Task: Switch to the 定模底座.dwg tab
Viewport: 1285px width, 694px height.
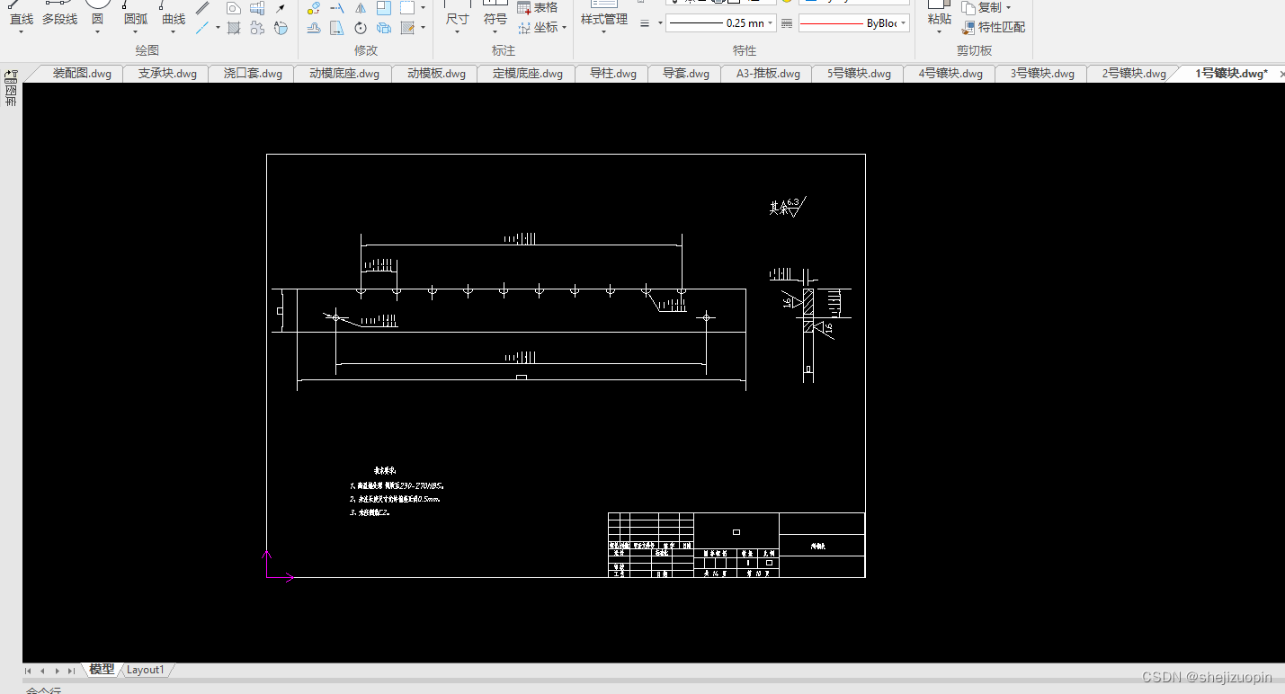Action: tap(528, 74)
